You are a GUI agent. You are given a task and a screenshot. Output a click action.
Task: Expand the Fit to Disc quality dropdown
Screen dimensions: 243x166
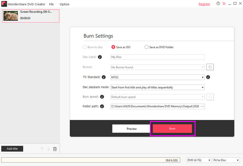[x=226, y=160]
